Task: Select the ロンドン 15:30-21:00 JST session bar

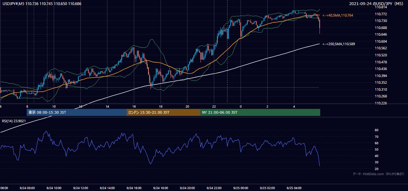Action: [163, 112]
